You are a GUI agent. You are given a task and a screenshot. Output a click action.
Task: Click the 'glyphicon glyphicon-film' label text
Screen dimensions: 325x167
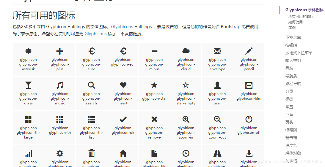(249, 96)
